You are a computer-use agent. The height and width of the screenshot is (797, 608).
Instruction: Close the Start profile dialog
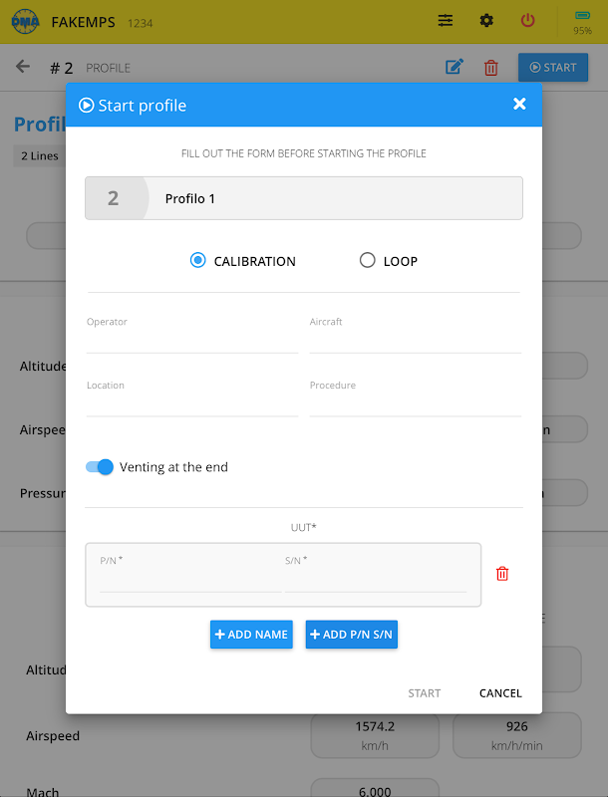[519, 104]
